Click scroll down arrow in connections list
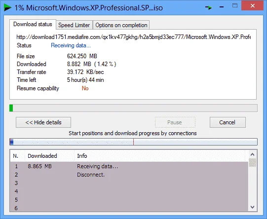Screen dimensions: 267x219 click(252, 207)
